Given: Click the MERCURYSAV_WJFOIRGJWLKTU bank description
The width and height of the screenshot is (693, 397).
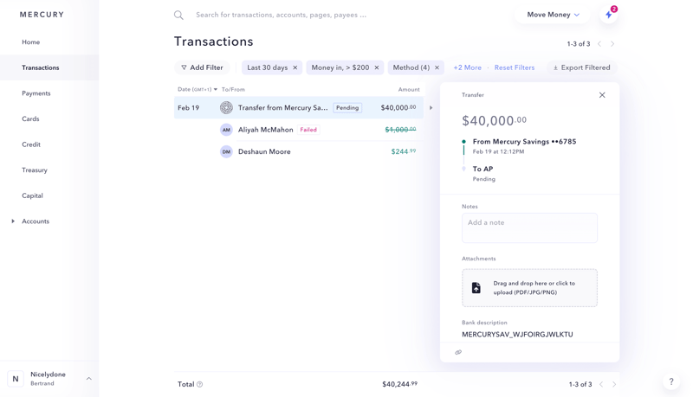Looking at the screenshot, I should 517,335.
